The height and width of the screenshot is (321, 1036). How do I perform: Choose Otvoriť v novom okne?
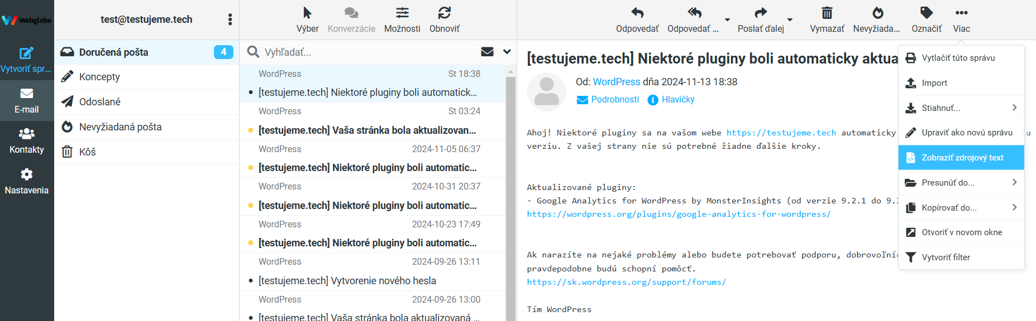(961, 232)
